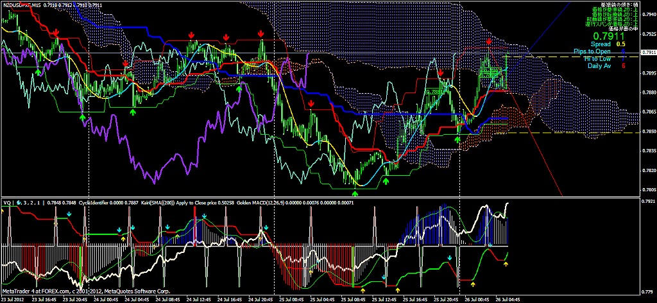The width and height of the screenshot is (657, 303).
Task: Click the current price tag 0.7911 on price axis
Action: (x=647, y=52)
